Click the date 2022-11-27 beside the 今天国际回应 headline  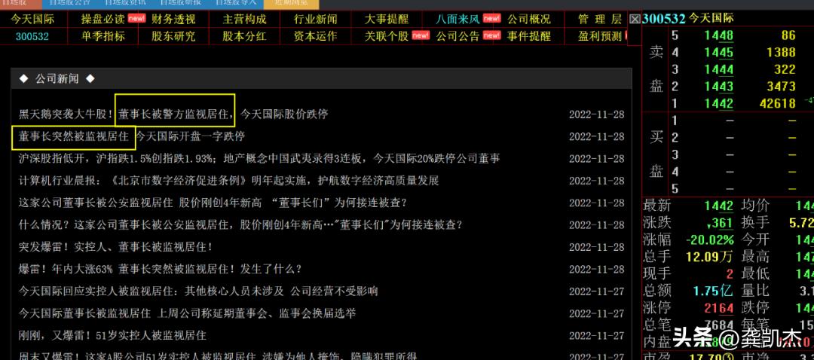coord(596,291)
